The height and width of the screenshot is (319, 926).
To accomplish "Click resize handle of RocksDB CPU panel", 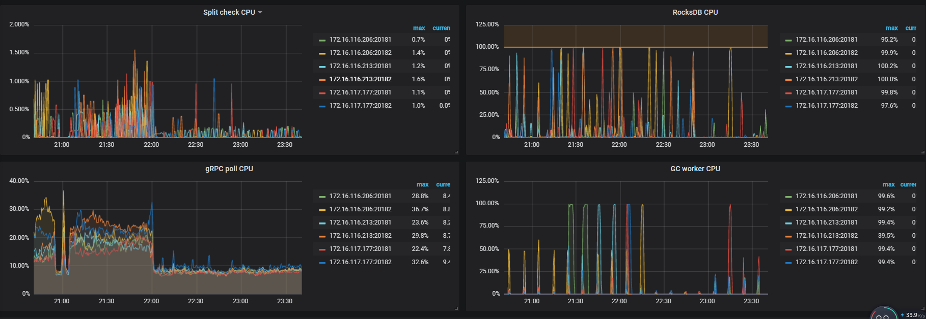I will pyautogui.click(x=923, y=152).
